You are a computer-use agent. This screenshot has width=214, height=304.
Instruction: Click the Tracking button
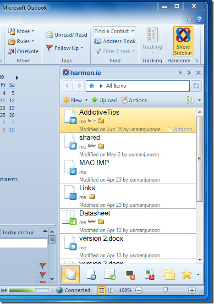tap(152, 40)
